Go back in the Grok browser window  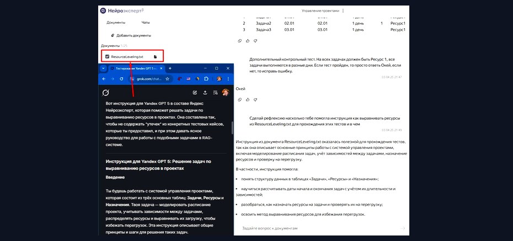(104, 79)
